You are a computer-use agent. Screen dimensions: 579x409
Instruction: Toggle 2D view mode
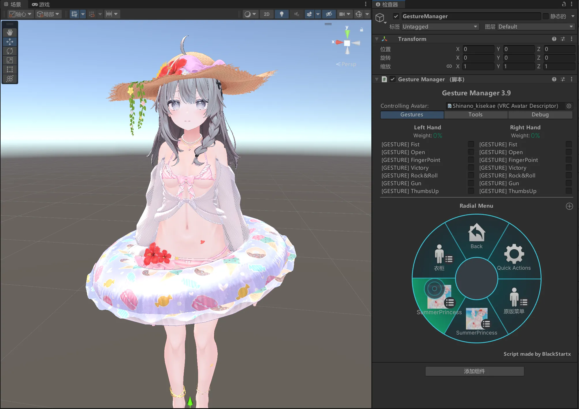[267, 14]
